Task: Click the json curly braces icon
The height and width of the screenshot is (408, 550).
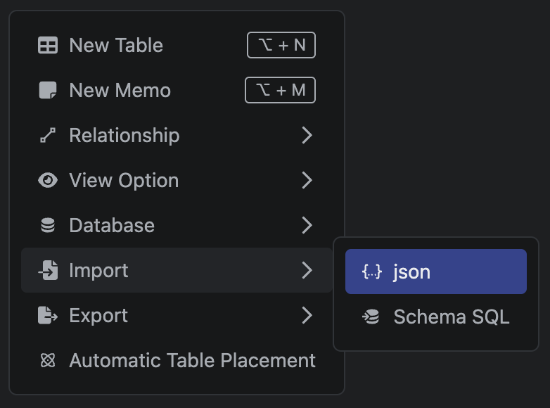Action: pos(371,272)
